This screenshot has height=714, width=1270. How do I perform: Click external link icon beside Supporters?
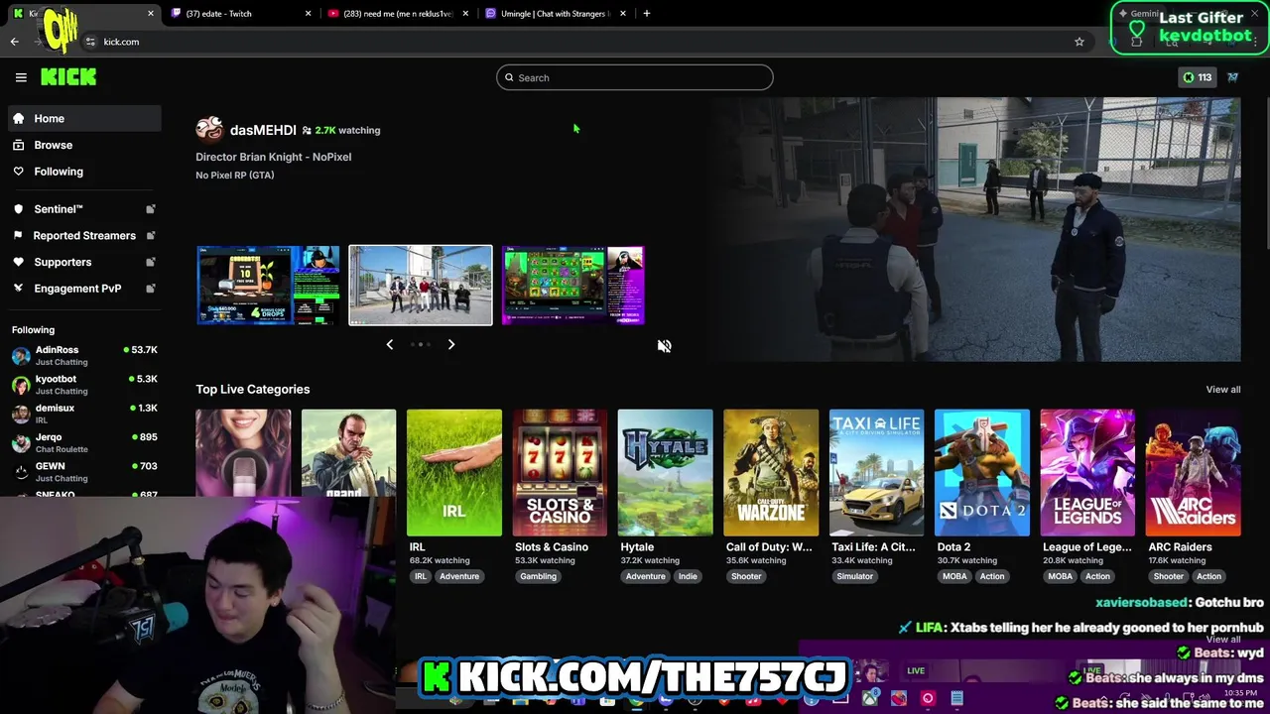(x=151, y=262)
